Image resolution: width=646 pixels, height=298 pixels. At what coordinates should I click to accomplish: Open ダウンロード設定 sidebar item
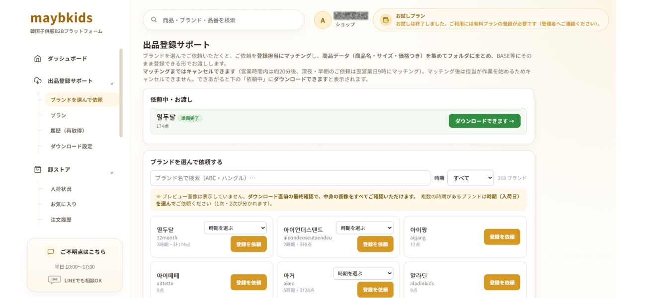[x=71, y=147]
